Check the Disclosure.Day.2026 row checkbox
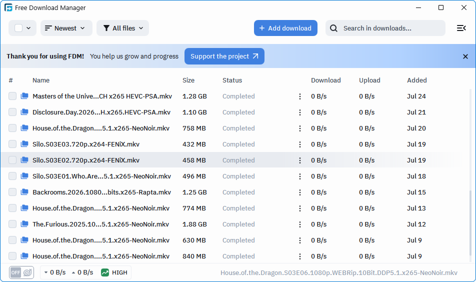Image resolution: width=476 pixels, height=282 pixels. (x=12, y=112)
